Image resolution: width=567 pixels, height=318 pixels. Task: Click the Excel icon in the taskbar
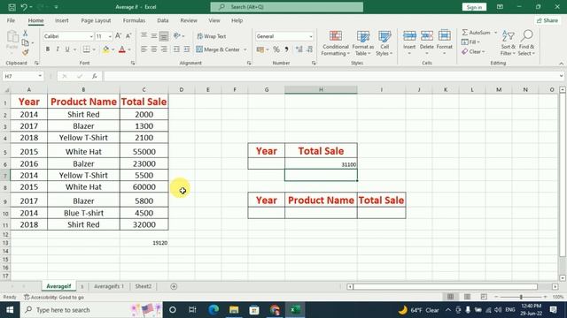point(295,310)
